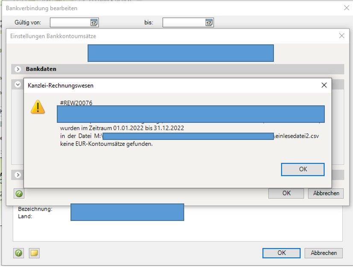Open calendar picker for Gültig von
The width and height of the screenshot is (353, 267).
[x=94, y=23]
